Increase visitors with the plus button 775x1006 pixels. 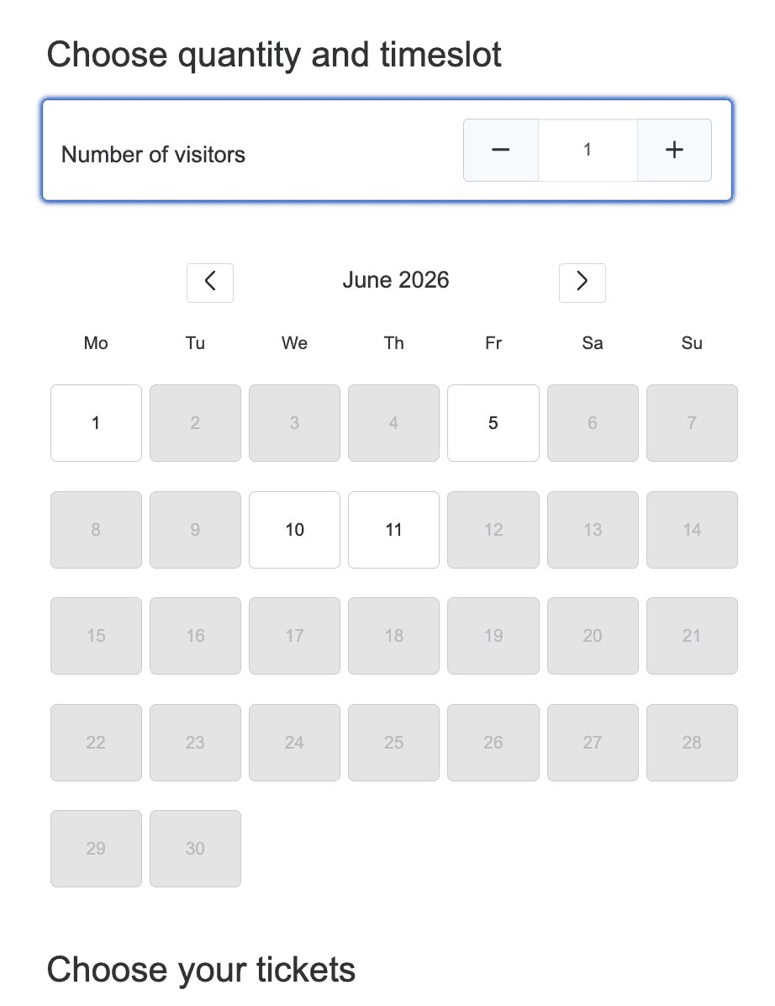tap(674, 150)
